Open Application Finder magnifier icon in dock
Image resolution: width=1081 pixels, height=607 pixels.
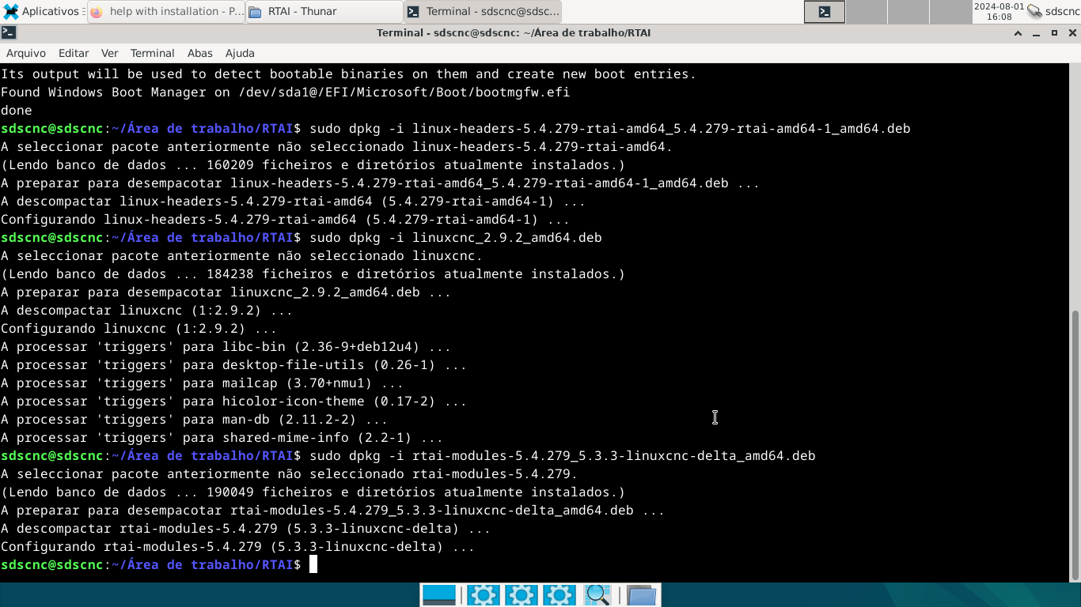[597, 595]
